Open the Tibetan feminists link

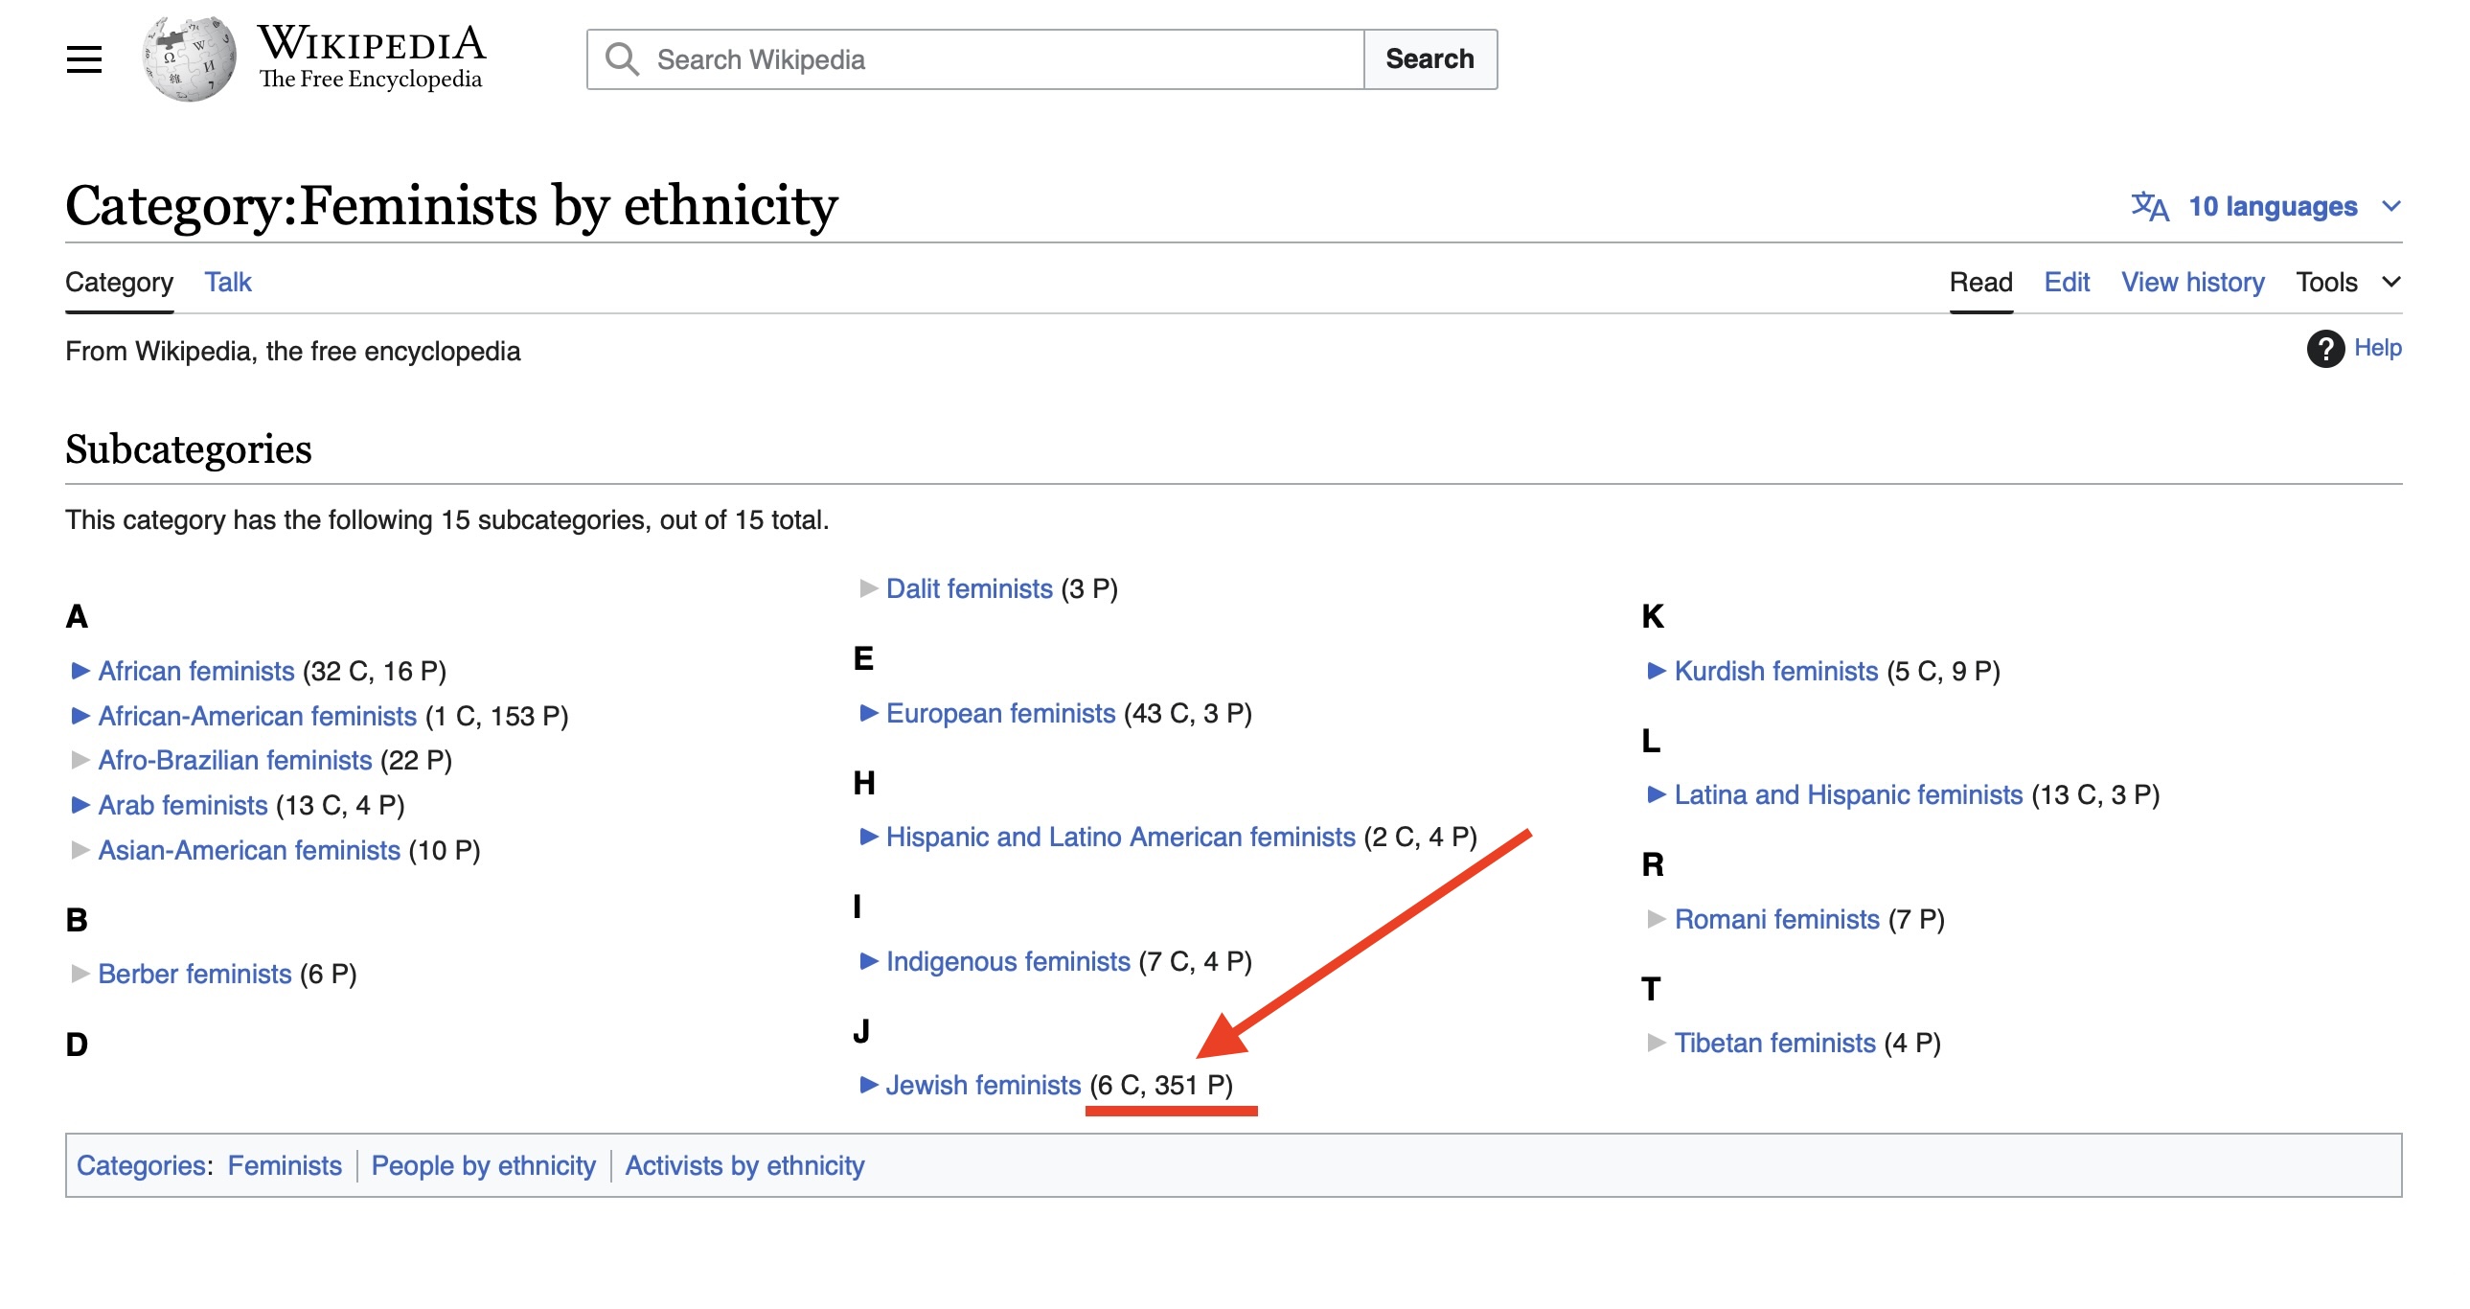1773,1043
